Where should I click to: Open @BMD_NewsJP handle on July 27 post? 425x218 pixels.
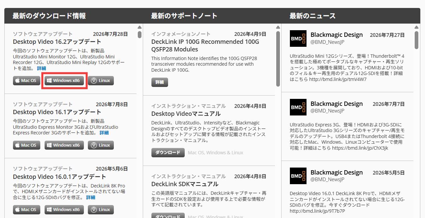327,42
